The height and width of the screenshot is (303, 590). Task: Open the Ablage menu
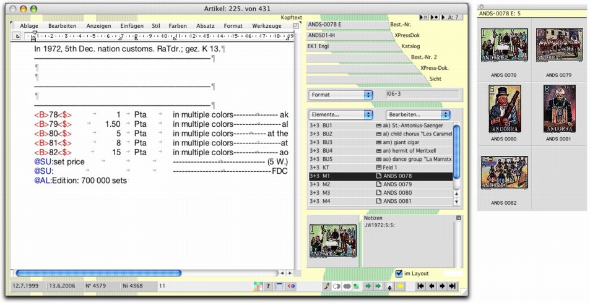[x=28, y=26]
